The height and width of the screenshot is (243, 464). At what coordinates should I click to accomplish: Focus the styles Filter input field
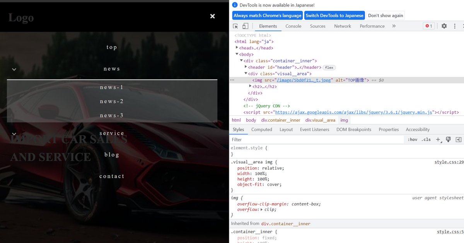click(x=317, y=139)
